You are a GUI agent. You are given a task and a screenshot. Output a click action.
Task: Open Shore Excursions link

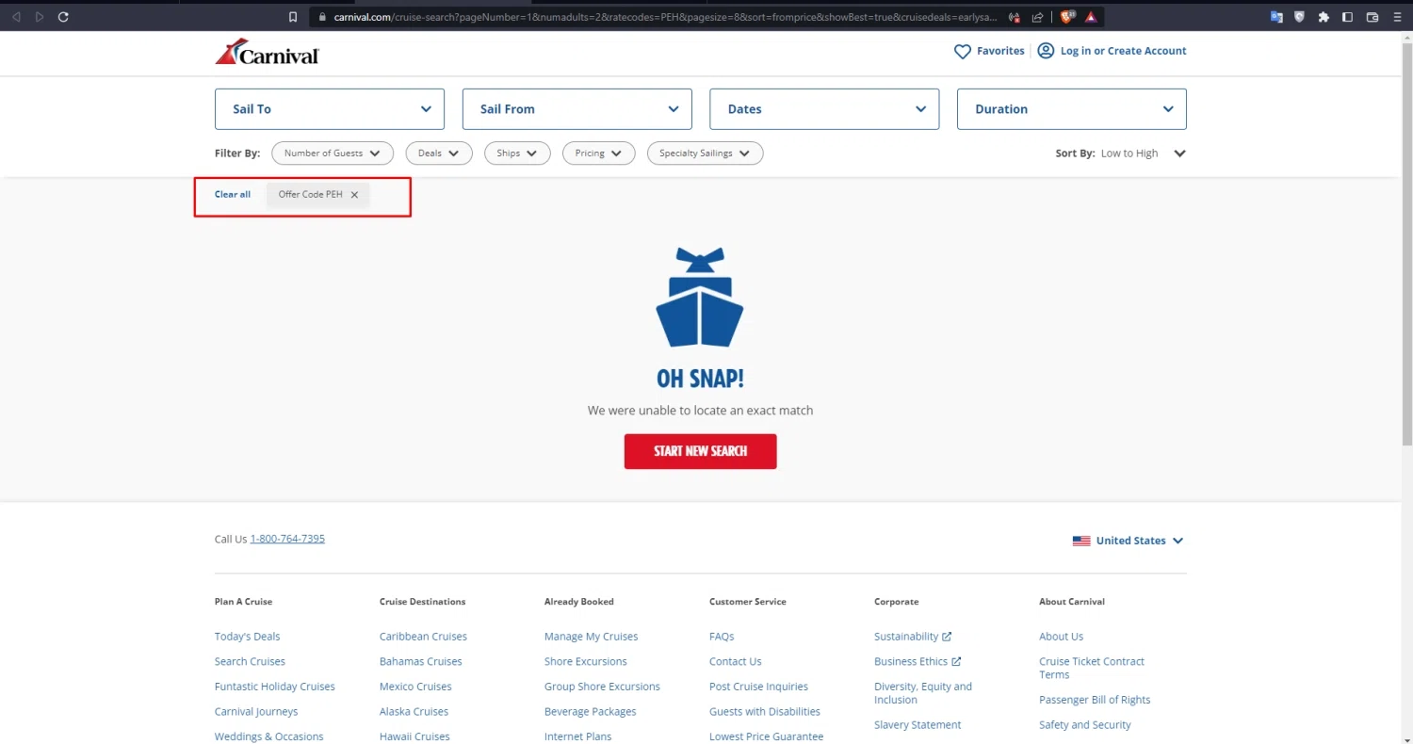tap(586, 662)
